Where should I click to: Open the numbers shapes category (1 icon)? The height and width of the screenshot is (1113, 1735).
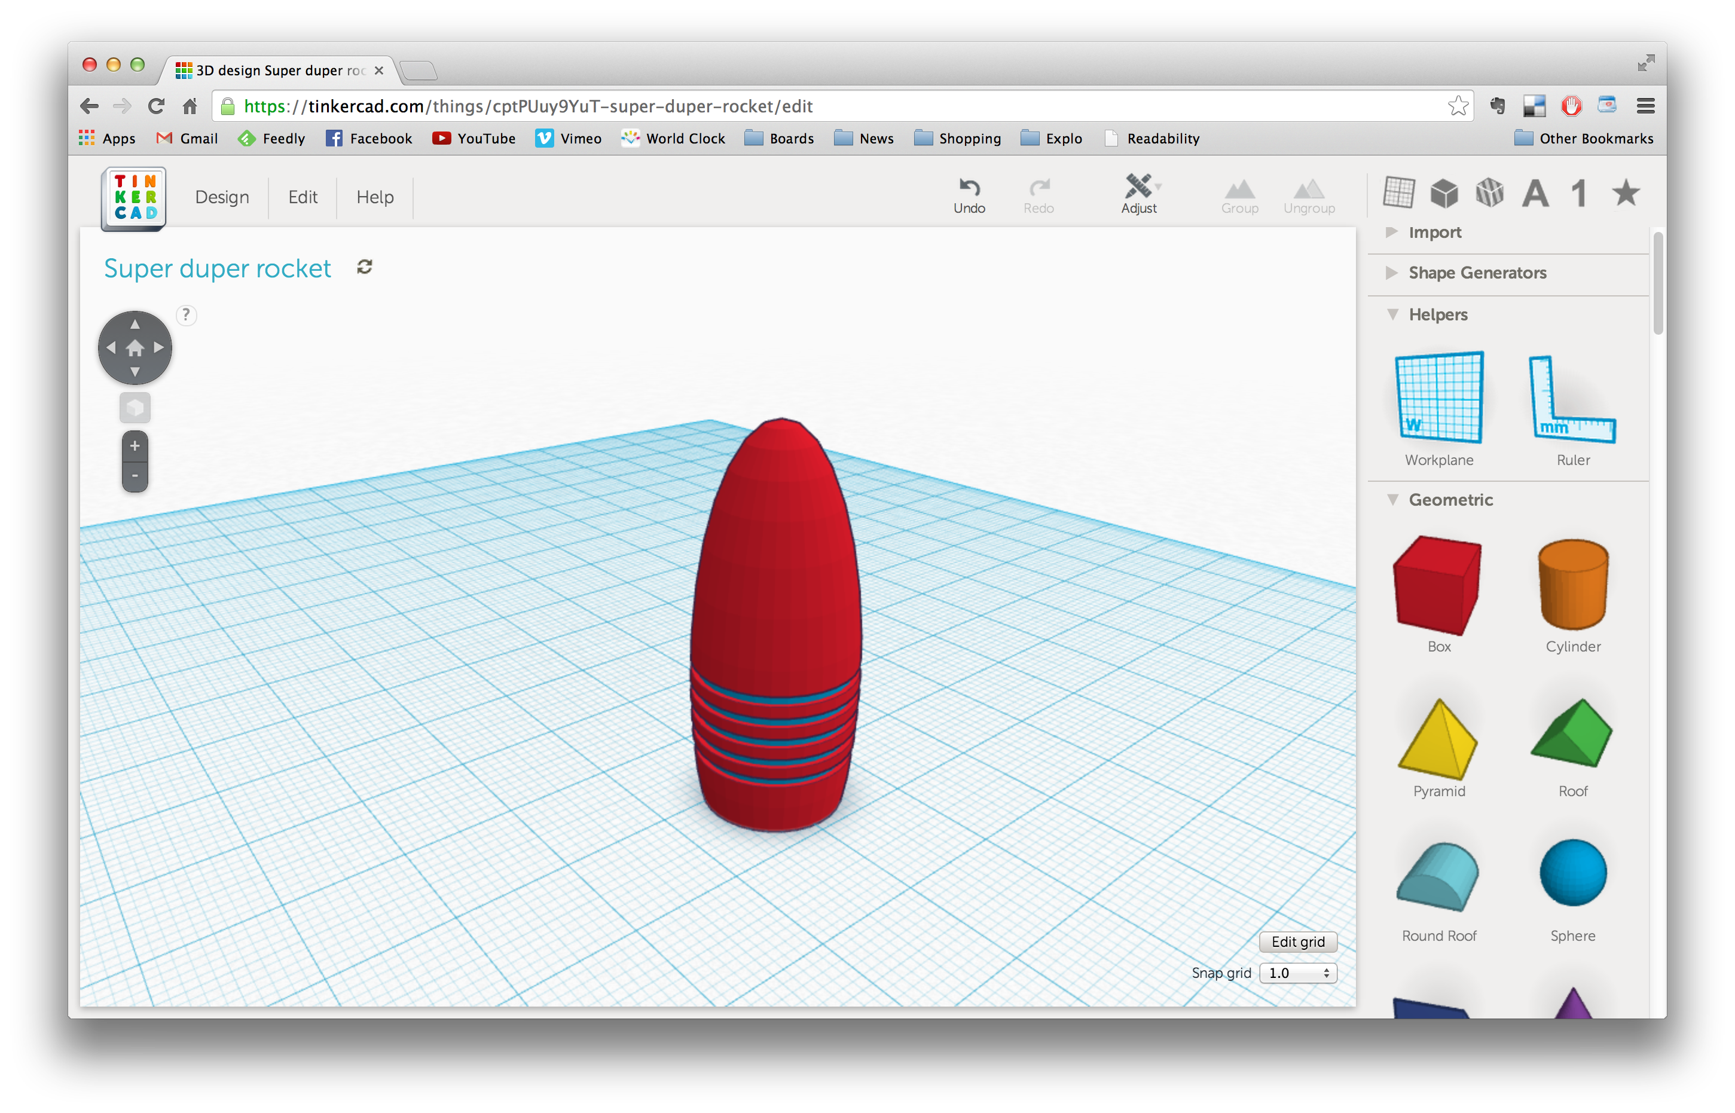[x=1579, y=193]
